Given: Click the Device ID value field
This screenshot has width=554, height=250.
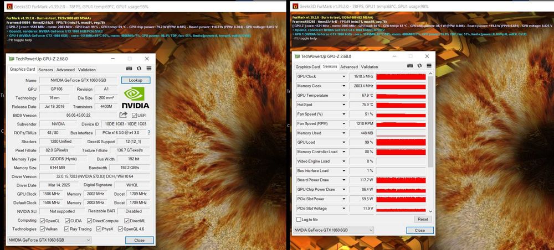Looking at the screenshot, I should pos(125,124).
